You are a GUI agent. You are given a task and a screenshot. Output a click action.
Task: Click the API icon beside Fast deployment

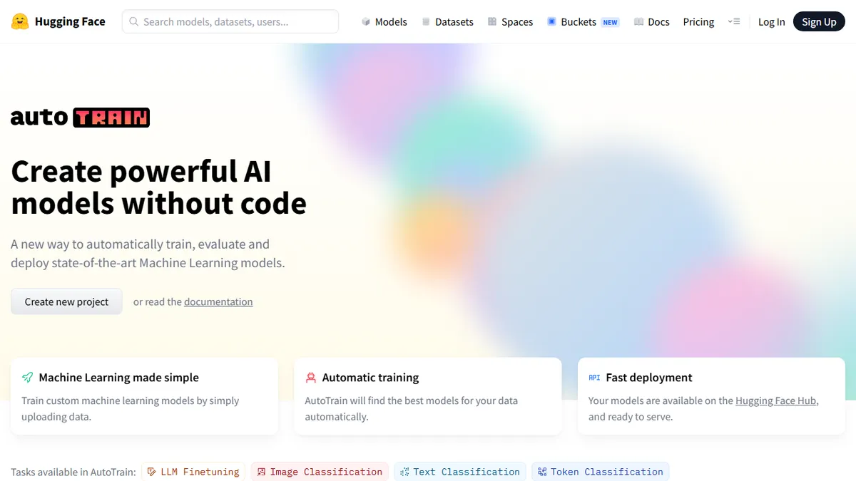click(594, 378)
